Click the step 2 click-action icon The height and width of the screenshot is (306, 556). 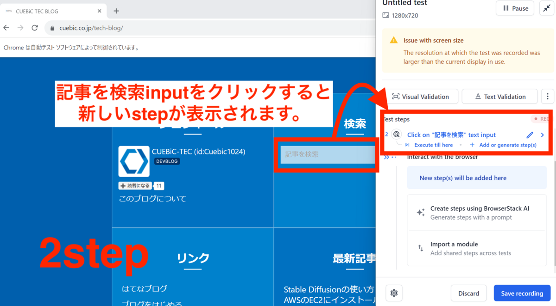pyautogui.click(x=397, y=135)
